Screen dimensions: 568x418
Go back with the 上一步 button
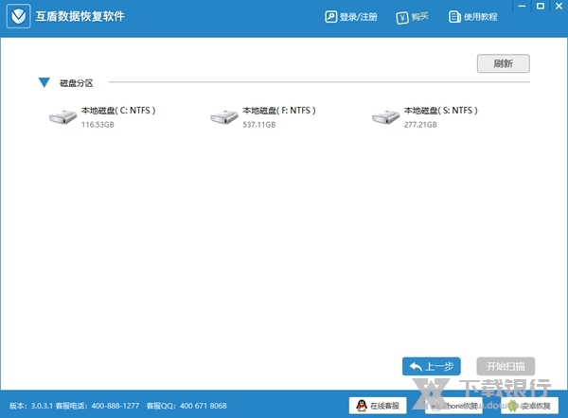[432, 367]
